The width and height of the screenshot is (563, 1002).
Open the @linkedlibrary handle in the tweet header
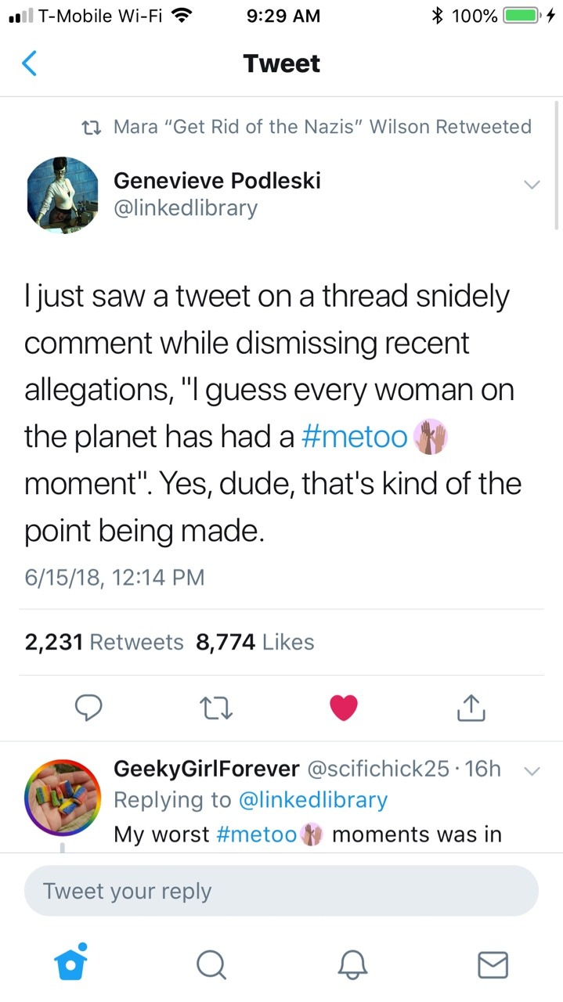point(186,208)
